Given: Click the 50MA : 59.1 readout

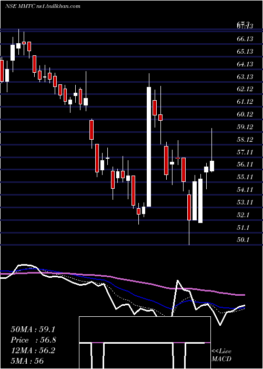Looking at the screenshot, I should coord(33,329).
